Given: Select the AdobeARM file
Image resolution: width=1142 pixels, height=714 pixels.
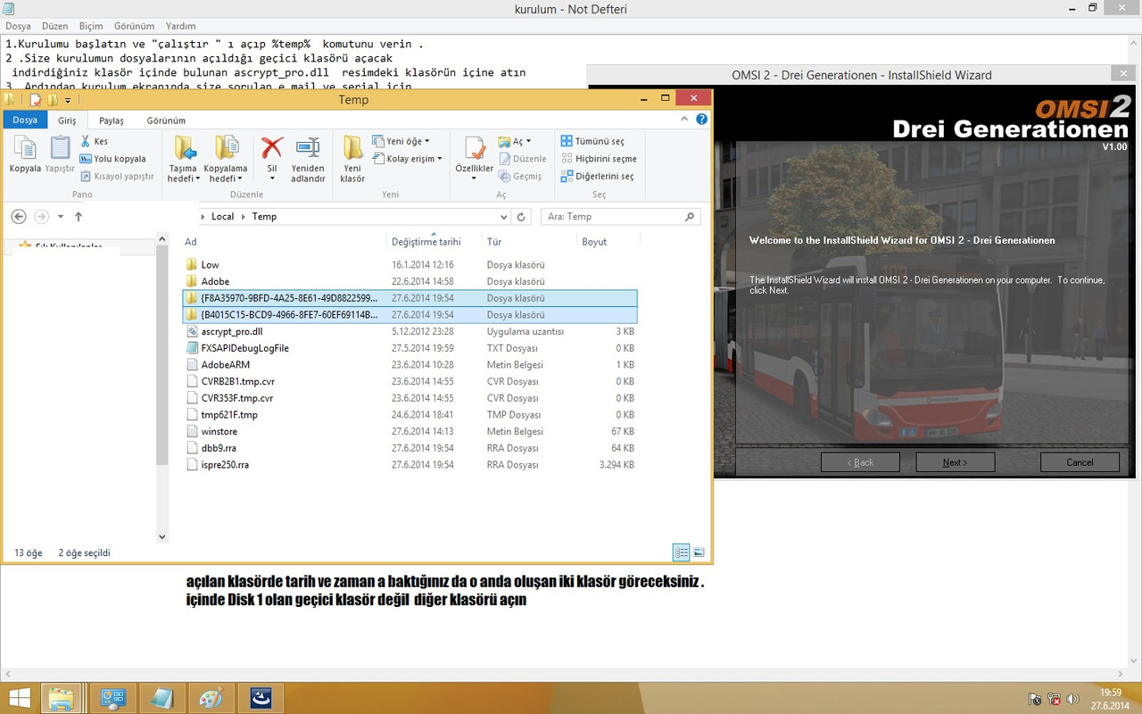Looking at the screenshot, I should point(410,365).
